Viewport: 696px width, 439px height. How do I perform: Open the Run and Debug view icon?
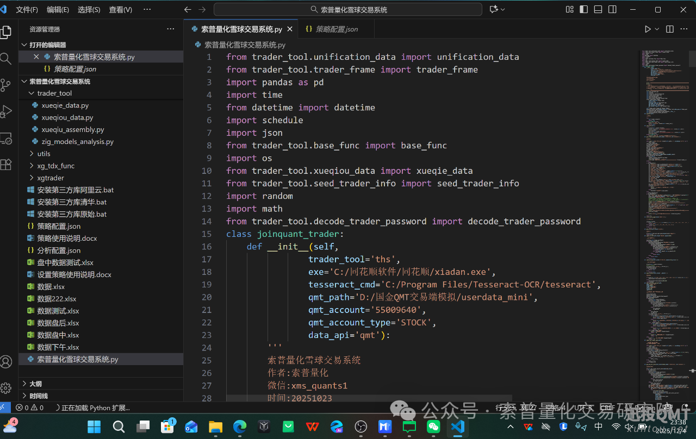point(6,112)
